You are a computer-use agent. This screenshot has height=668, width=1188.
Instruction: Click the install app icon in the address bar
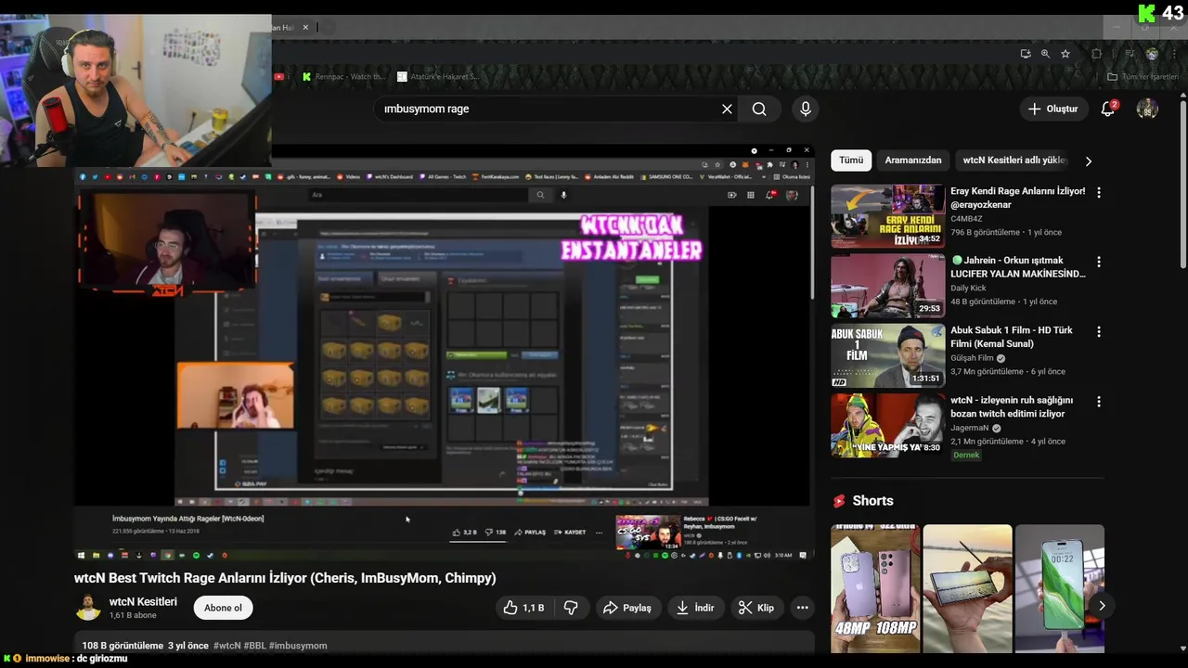[1026, 54]
